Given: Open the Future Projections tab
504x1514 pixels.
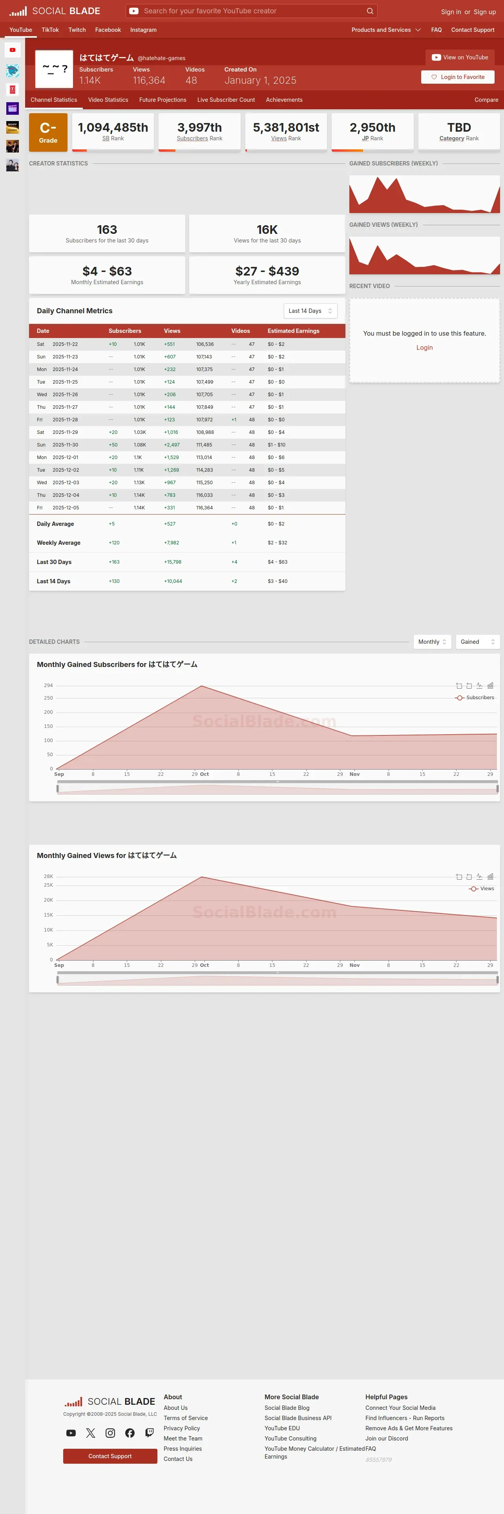Looking at the screenshot, I should [163, 100].
